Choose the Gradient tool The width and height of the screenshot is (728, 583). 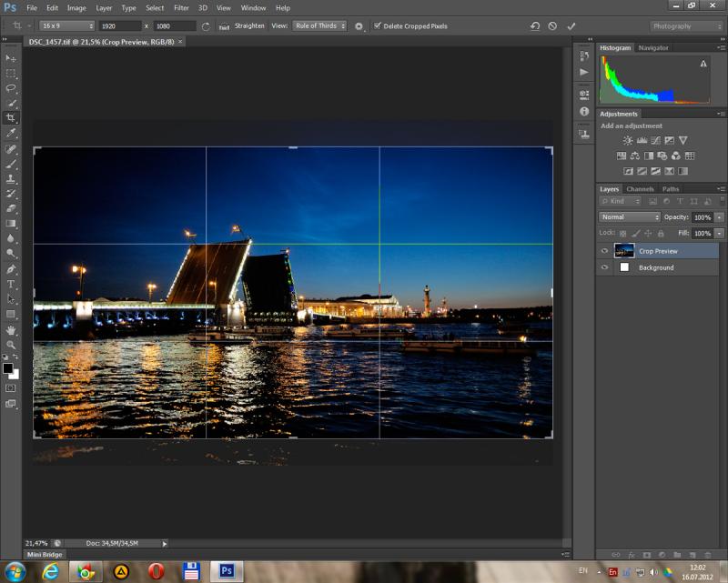pos(11,223)
